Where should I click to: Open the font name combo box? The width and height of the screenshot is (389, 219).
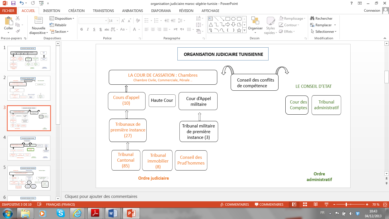pyautogui.click(x=93, y=21)
